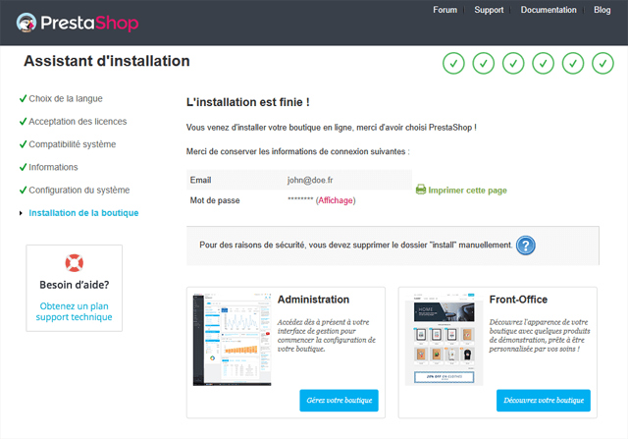Viewport: 628px width, 439px height.
Task: Click Affichage to reveal password
Action: click(336, 200)
